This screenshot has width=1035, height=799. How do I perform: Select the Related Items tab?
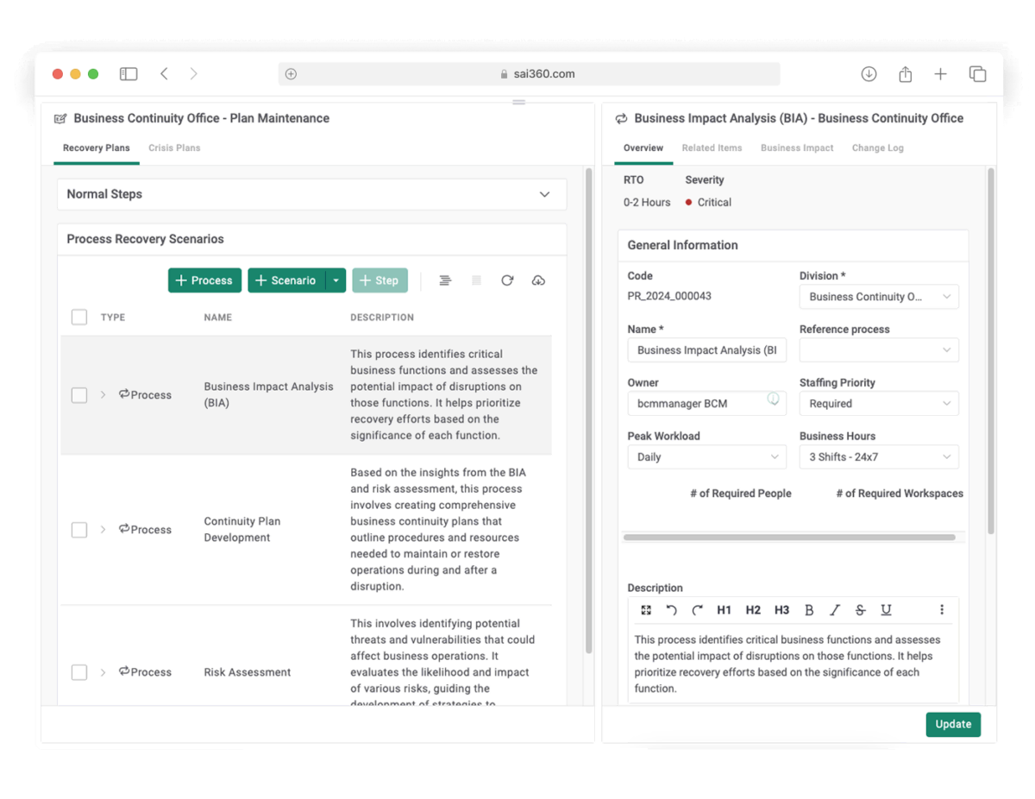tap(712, 148)
